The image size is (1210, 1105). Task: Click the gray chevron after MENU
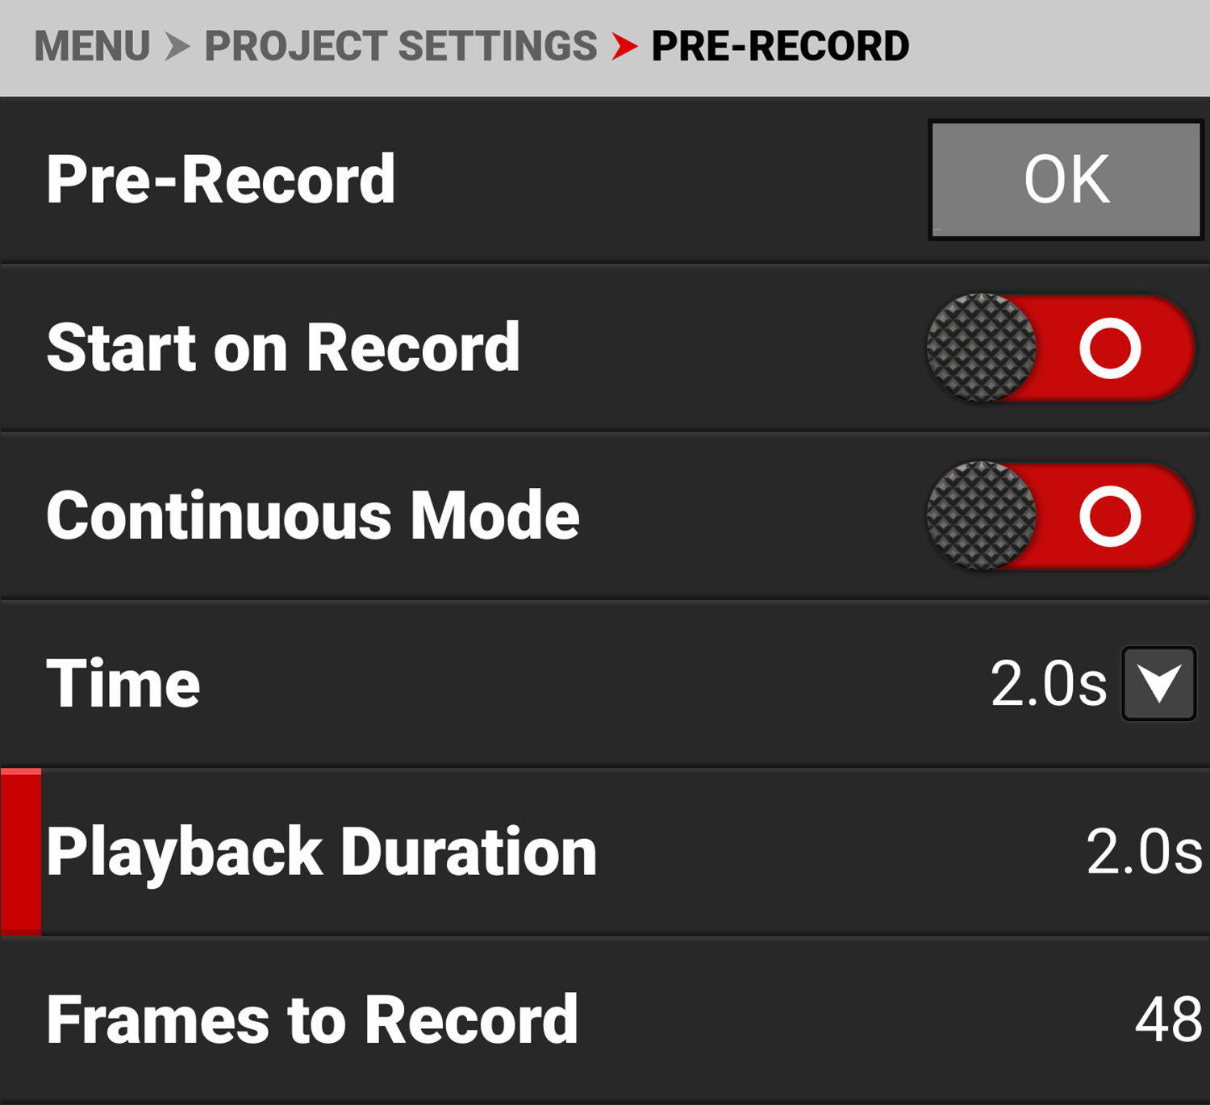[x=177, y=46]
